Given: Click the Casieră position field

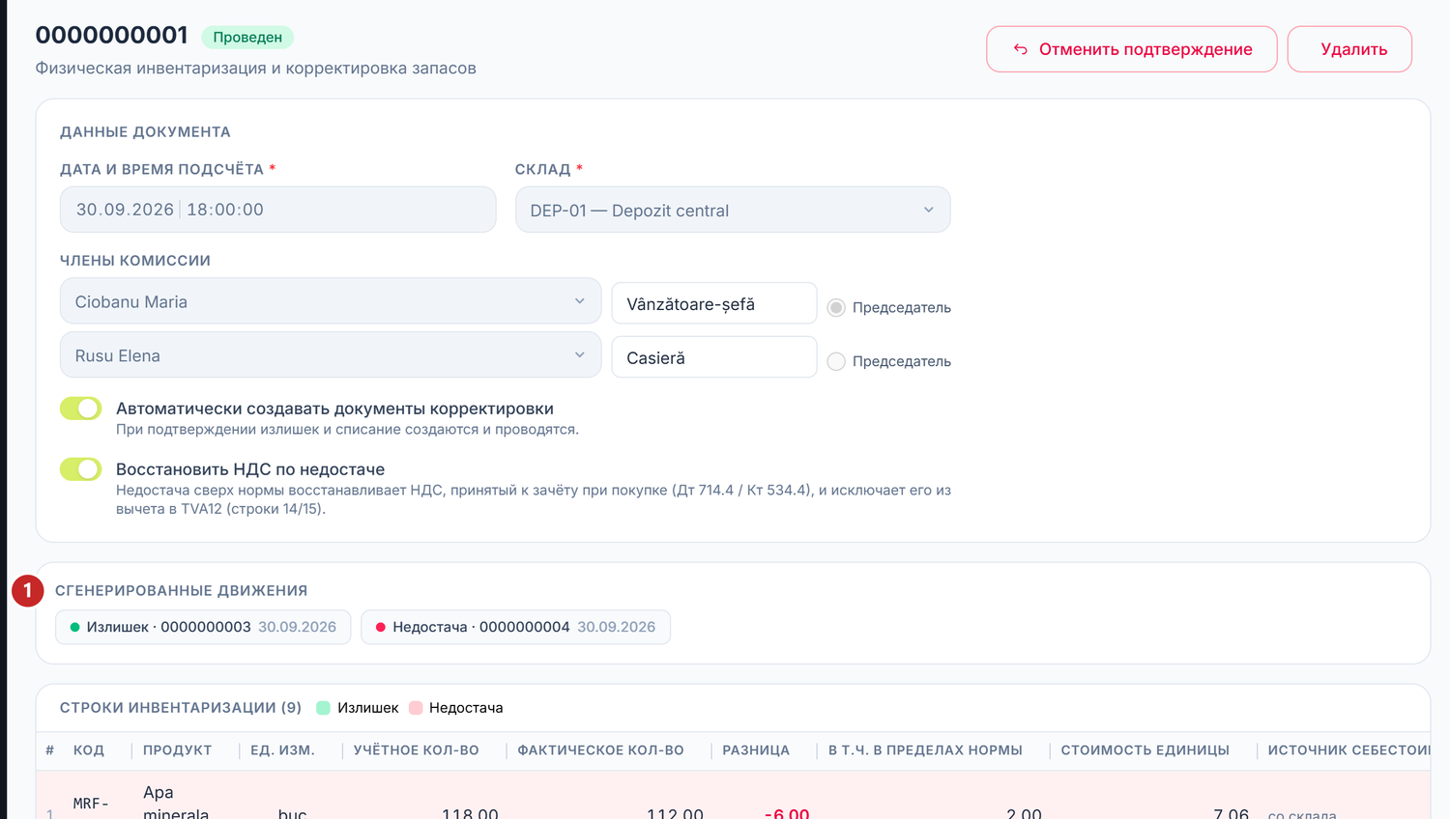Looking at the screenshot, I should click(x=714, y=357).
